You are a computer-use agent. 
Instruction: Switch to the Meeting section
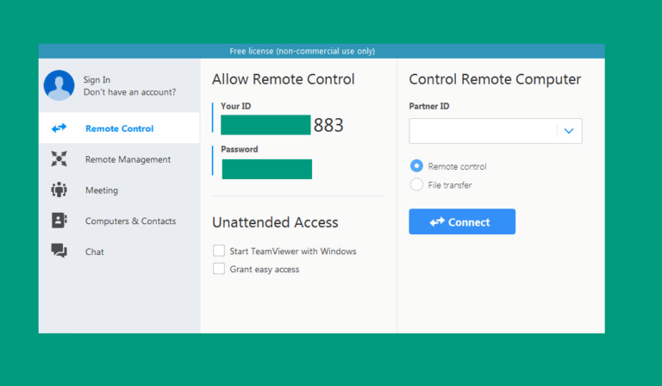pyautogui.click(x=102, y=190)
